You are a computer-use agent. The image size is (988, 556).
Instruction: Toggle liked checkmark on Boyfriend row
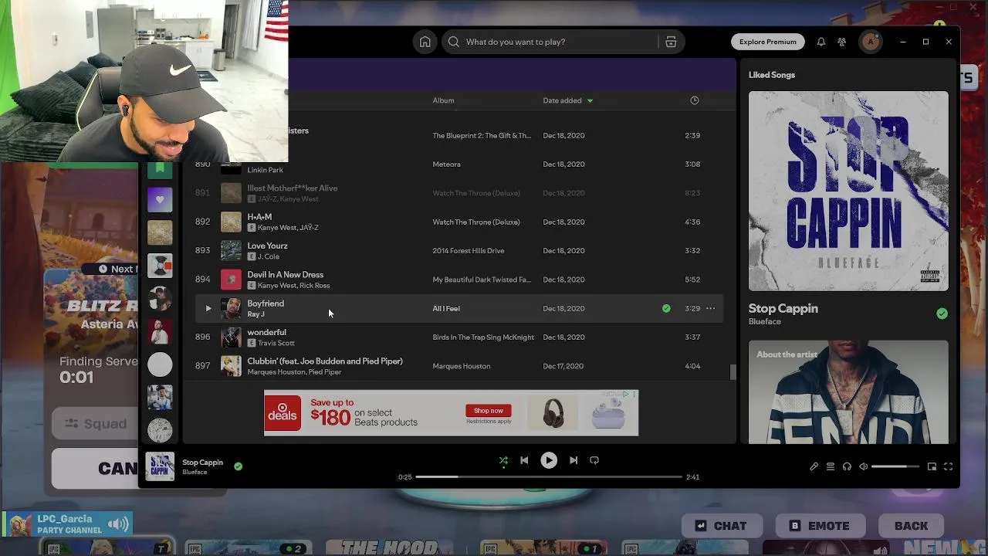pos(666,308)
